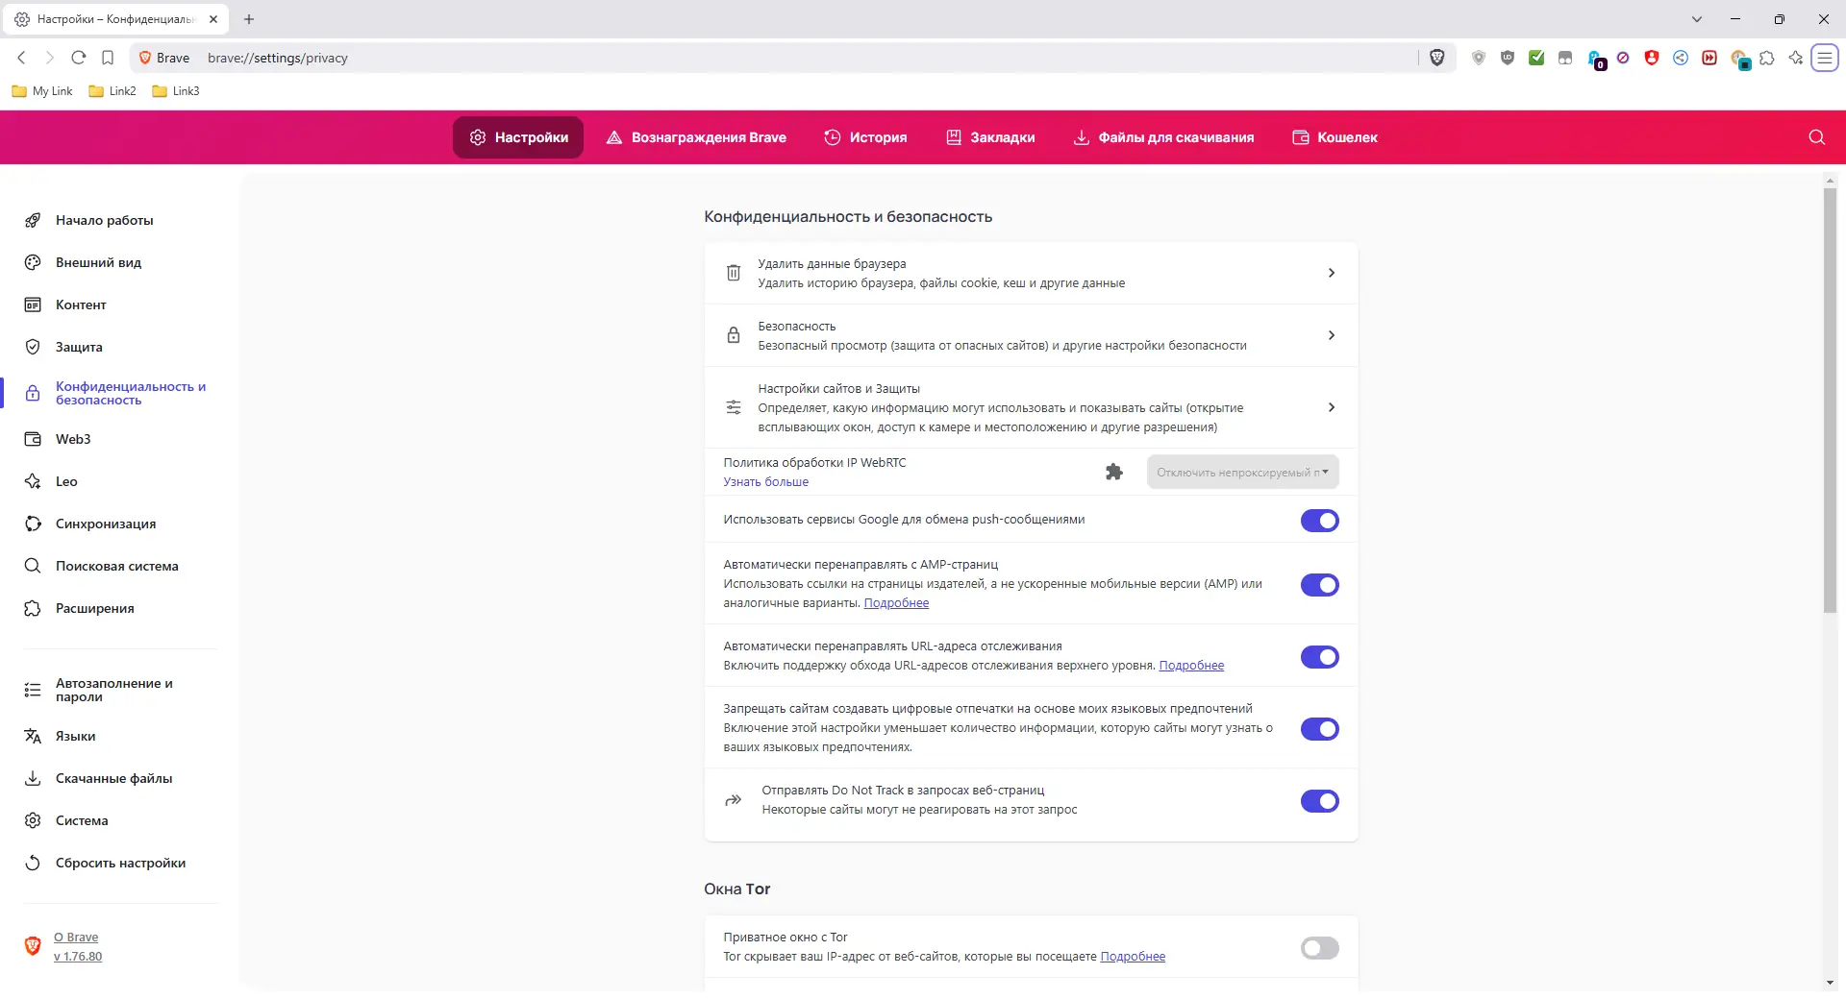Disable Google push-message services toggle

click(x=1319, y=520)
